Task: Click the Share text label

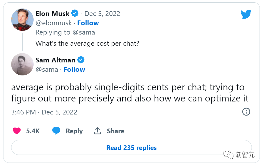Action: [x=115, y=131]
